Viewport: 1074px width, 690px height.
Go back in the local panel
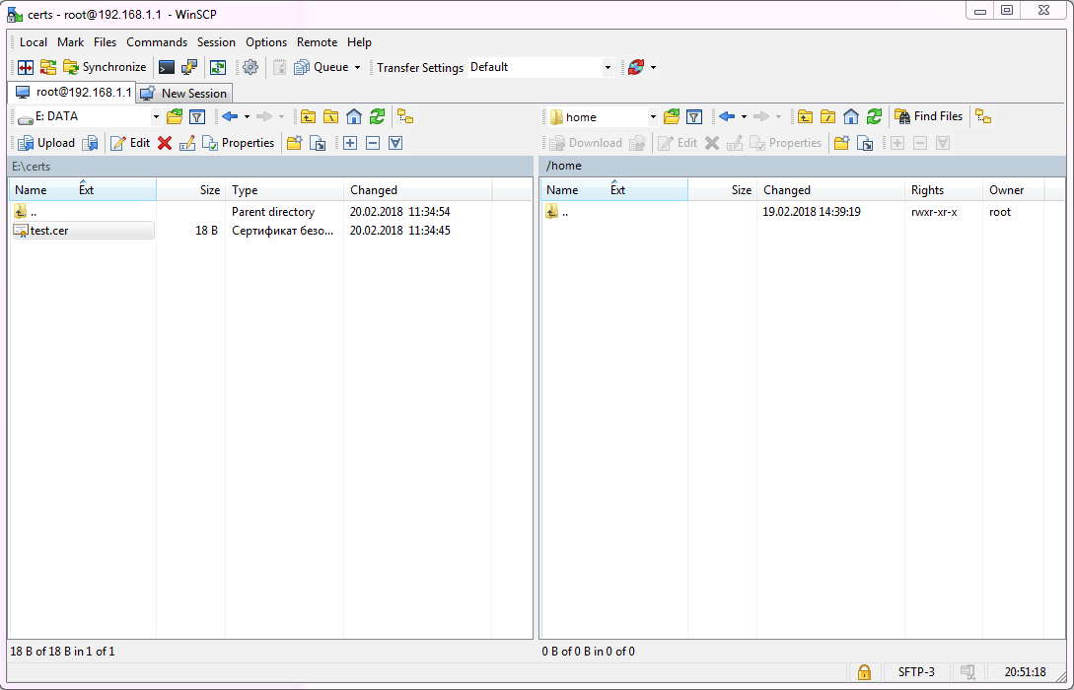point(230,117)
